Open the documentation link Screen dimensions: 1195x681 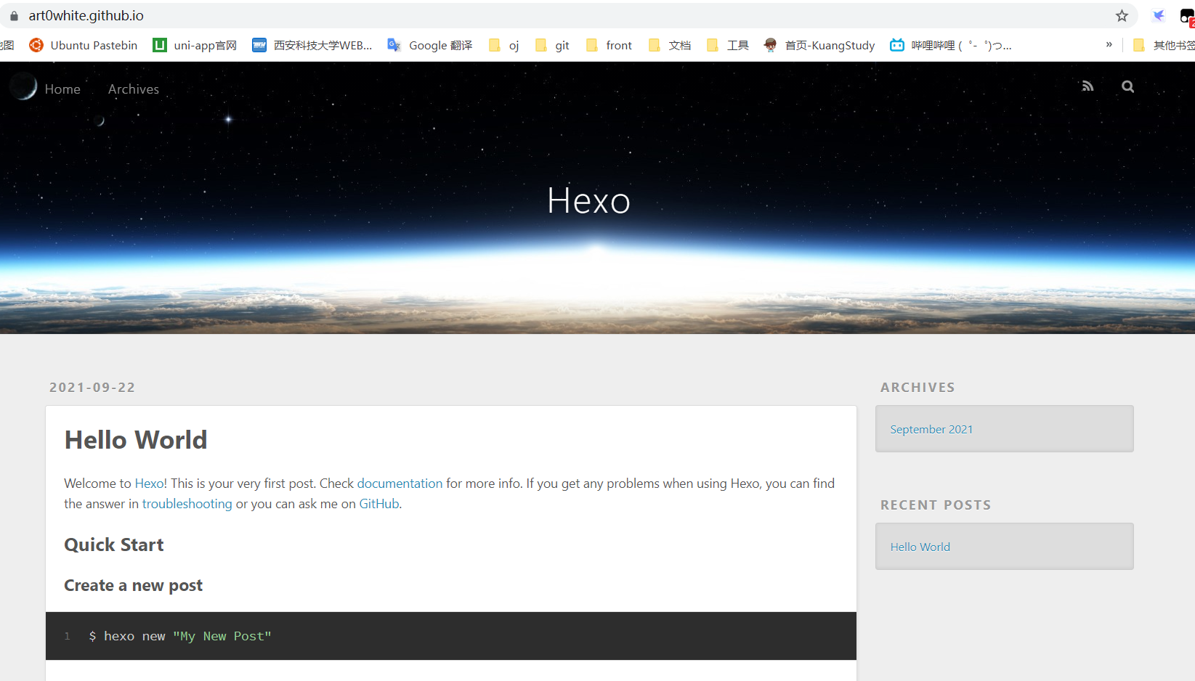click(400, 484)
